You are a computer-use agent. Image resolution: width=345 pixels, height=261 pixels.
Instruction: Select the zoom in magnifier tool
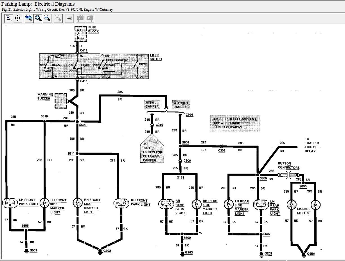click(9, 18)
